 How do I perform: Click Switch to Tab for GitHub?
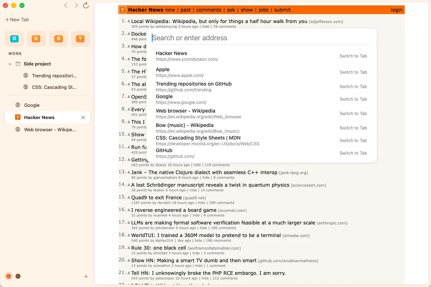click(353, 153)
